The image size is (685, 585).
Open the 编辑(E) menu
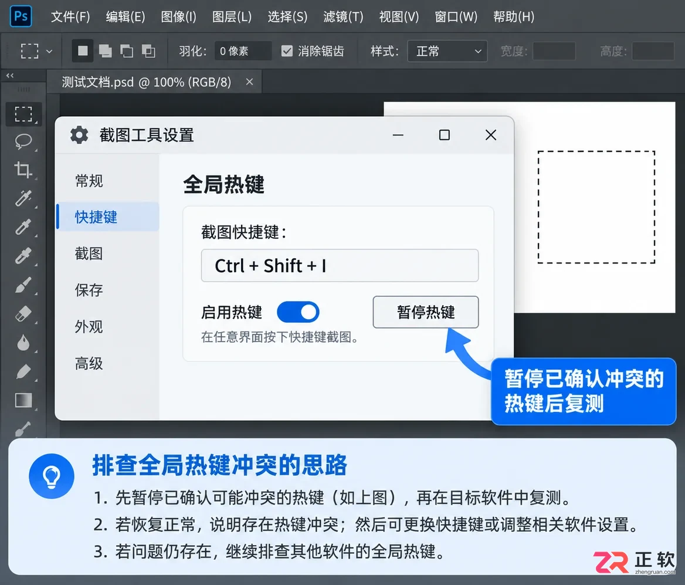126,16
